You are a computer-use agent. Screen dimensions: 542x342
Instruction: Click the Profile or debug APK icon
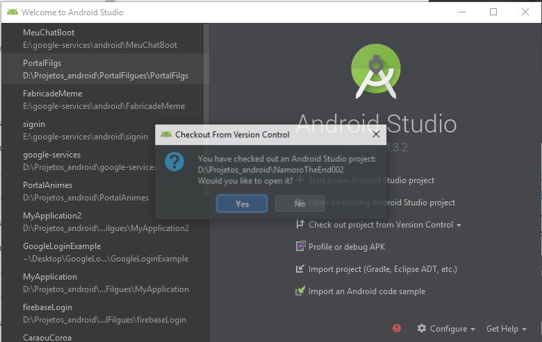pos(300,246)
